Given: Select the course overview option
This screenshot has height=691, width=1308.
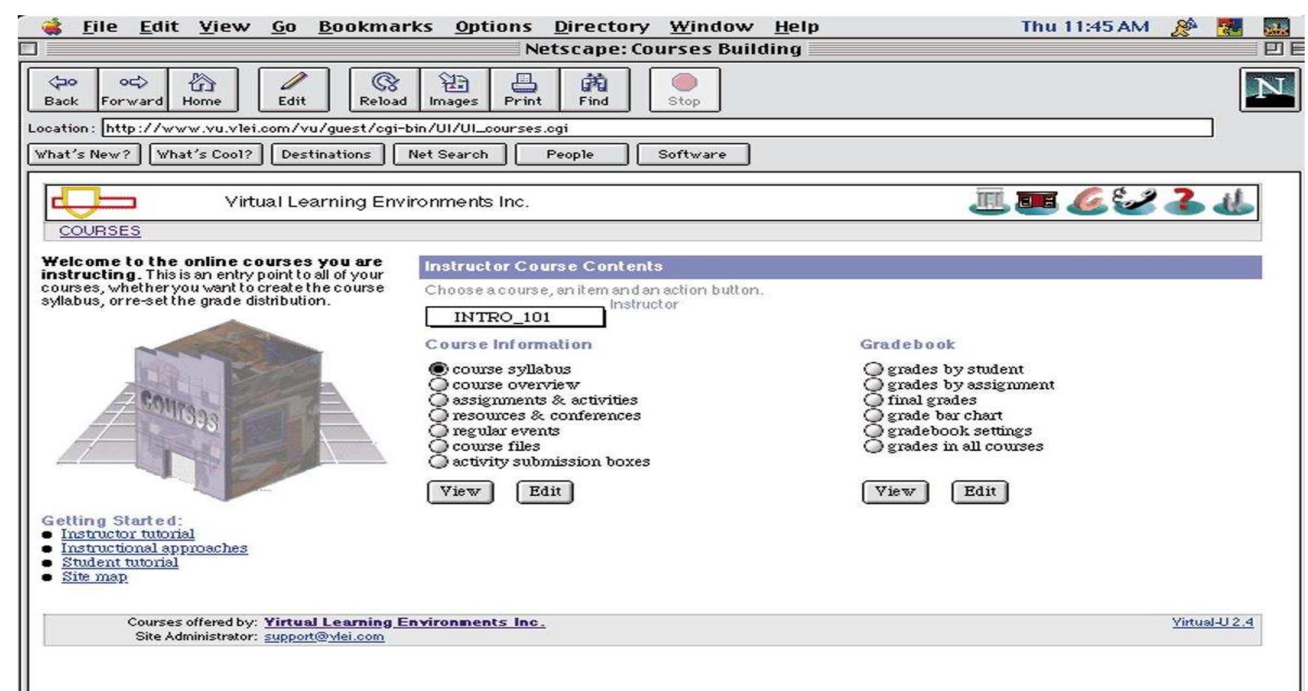Looking at the screenshot, I should pos(438,385).
